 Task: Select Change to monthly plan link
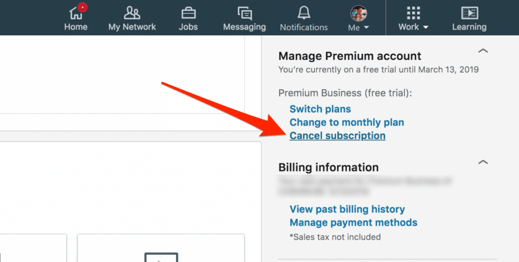click(346, 122)
